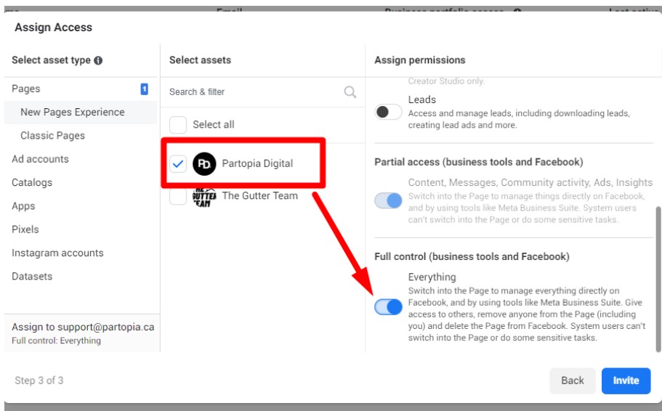662x411 pixels.
Task: Click the search magnifier icon
Action: (350, 91)
